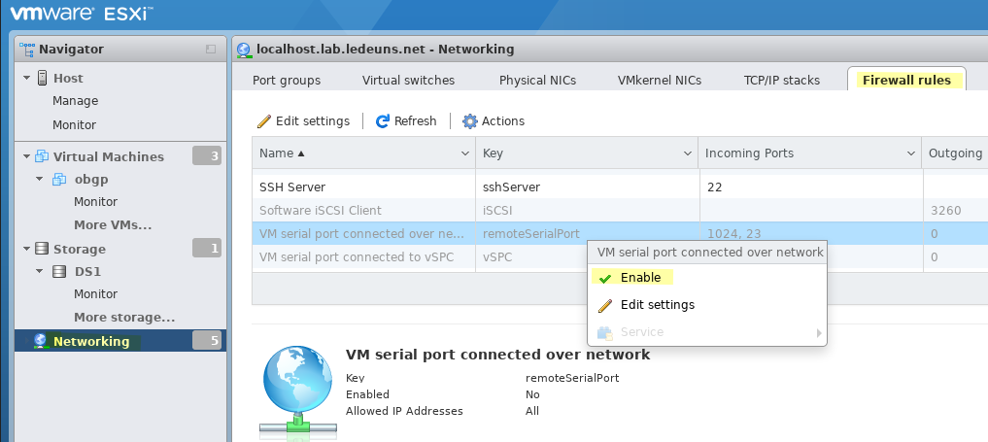Click the pencil icon beside Edit settings toolbar
The width and height of the screenshot is (988, 442).
(x=264, y=120)
